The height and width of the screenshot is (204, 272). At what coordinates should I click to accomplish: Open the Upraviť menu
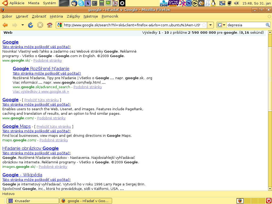pyautogui.click(x=22, y=16)
